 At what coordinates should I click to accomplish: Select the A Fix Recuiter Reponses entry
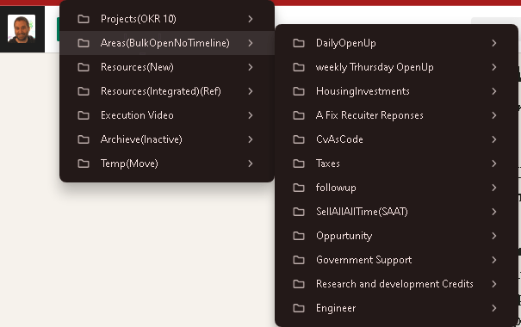coord(396,115)
